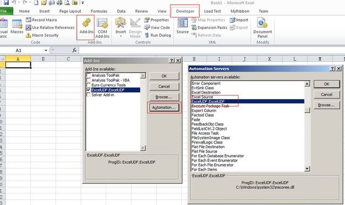Click OK in Add-Ins dialog
The height and width of the screenshot is (205, 345).
[x=164, y=76]
